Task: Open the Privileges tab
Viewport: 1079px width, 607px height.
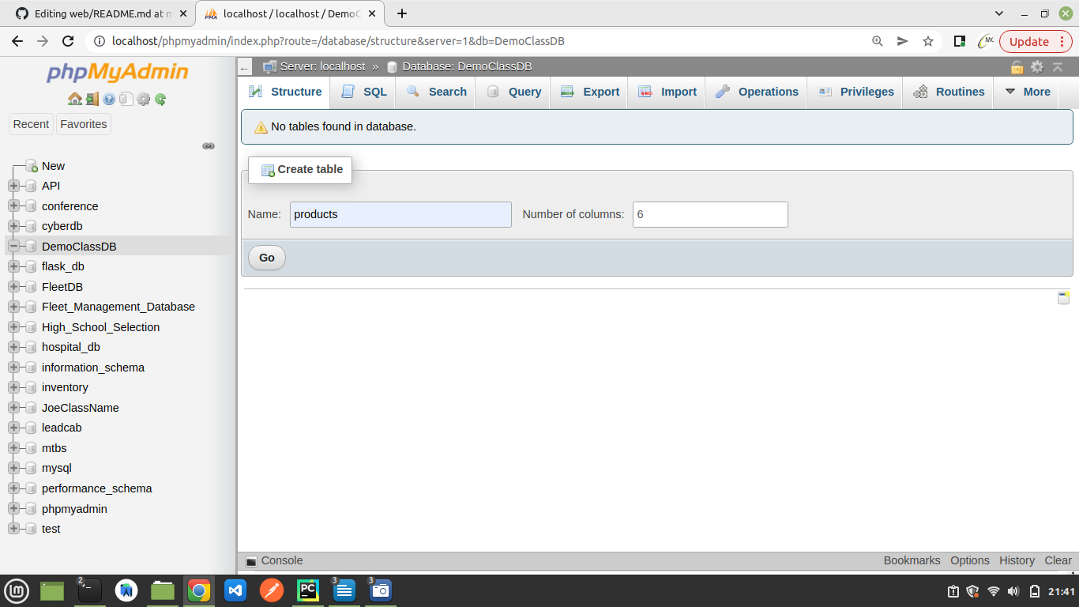Action: pos(855,92)
